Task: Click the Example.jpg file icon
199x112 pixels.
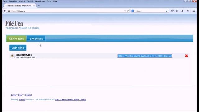Action: (12, 56)
